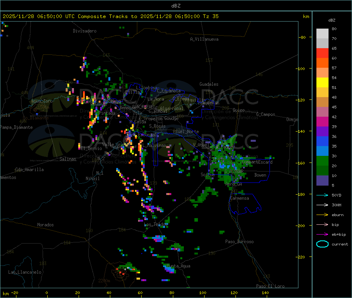Click the Divisadero place label
Viewport: 352px width, 298px height.
coord(84,31)
